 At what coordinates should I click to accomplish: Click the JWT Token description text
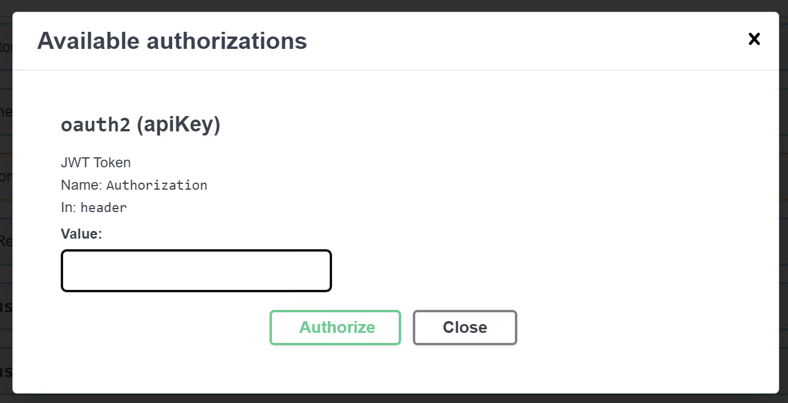[x=96, y=163]
